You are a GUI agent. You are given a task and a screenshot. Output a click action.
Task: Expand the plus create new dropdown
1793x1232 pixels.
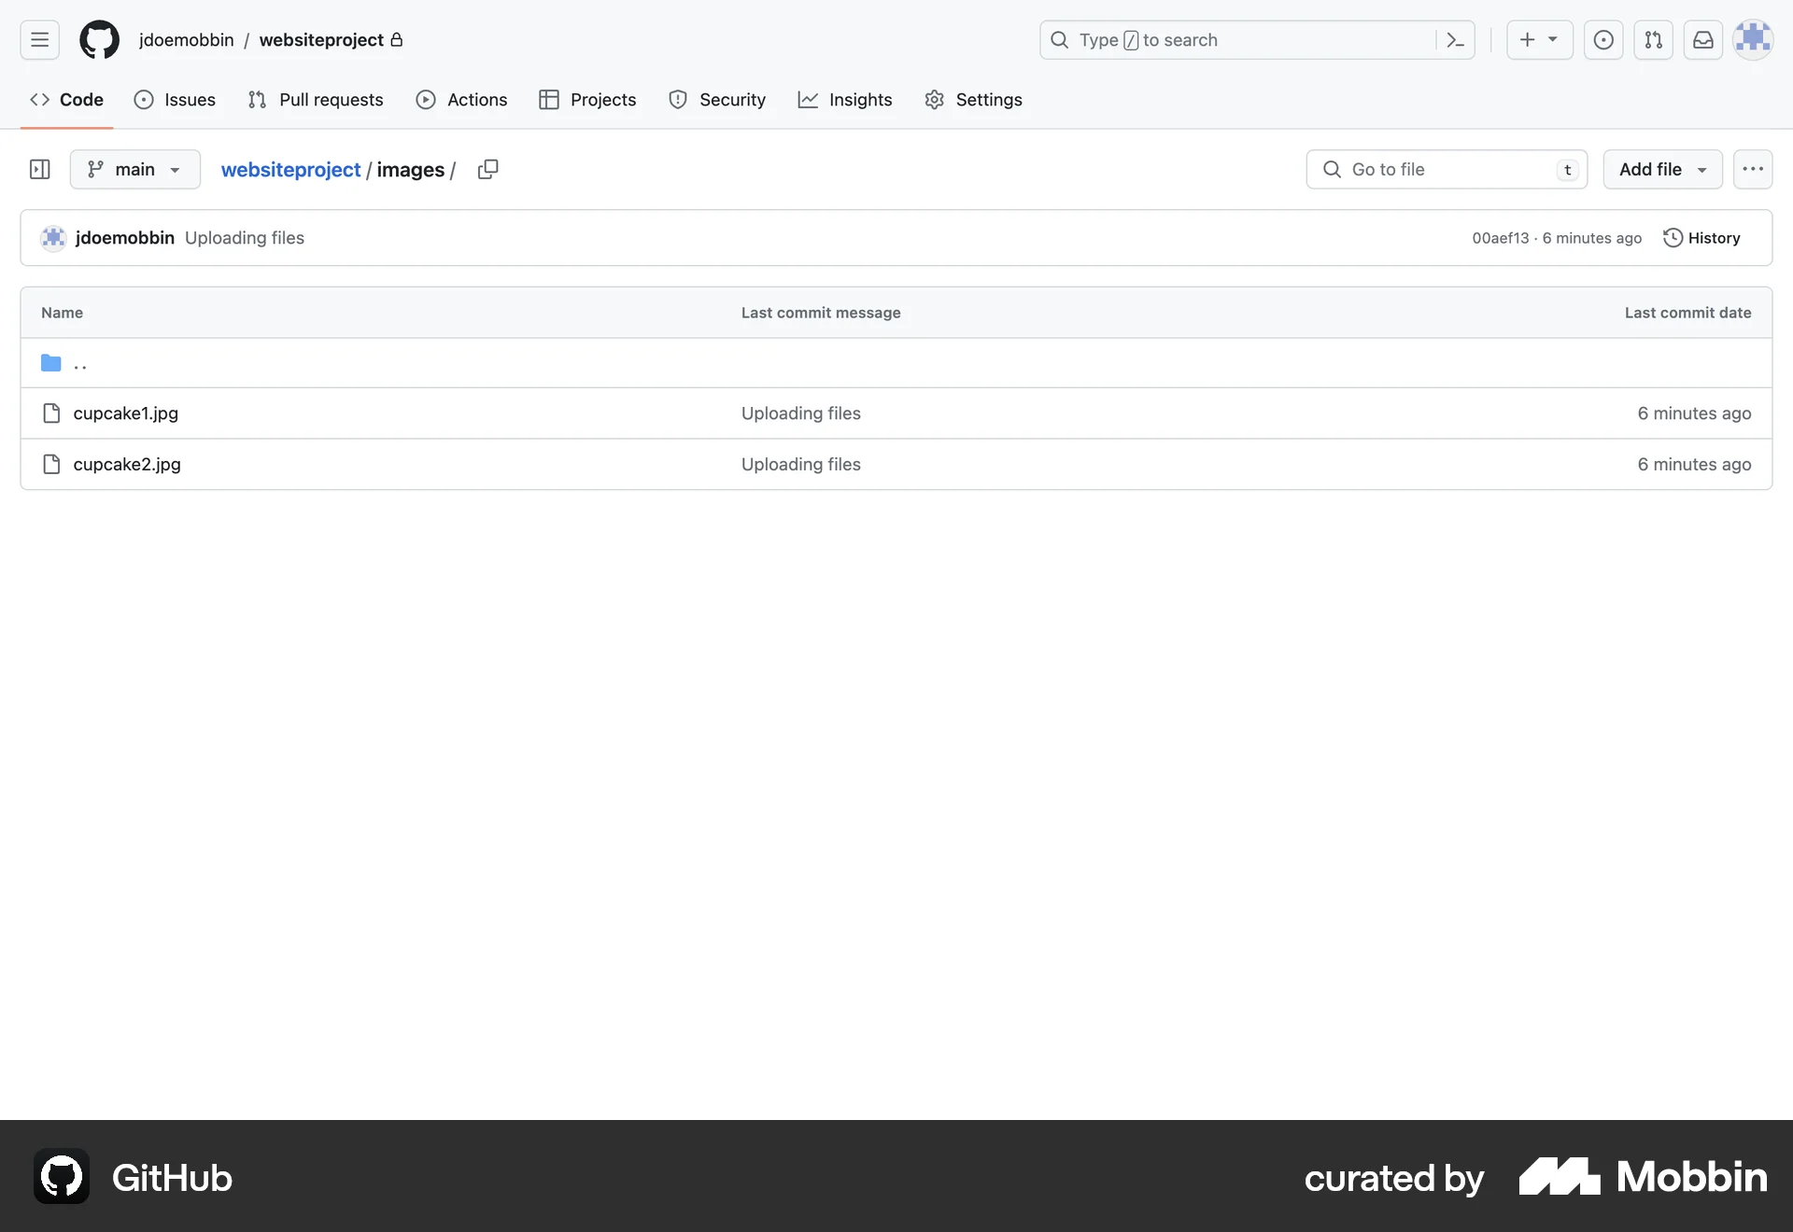pyautogui.click(x=1538, y=39)
